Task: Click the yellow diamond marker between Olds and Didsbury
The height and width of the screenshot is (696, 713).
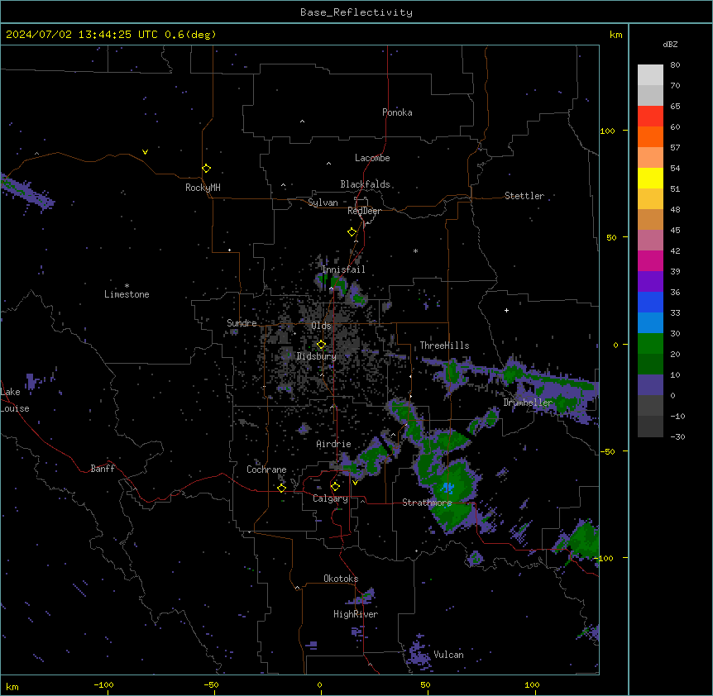Action: (x=321, y=345)
